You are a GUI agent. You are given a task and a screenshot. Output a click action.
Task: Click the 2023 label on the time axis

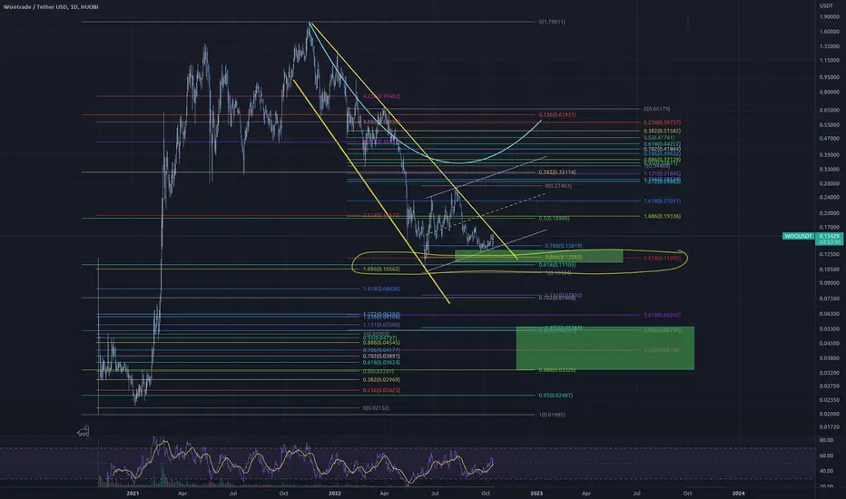[x=536, y=493]
